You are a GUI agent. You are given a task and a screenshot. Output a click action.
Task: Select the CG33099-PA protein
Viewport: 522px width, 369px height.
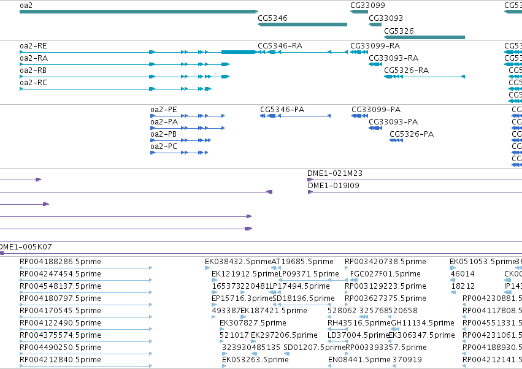(359, 116)
